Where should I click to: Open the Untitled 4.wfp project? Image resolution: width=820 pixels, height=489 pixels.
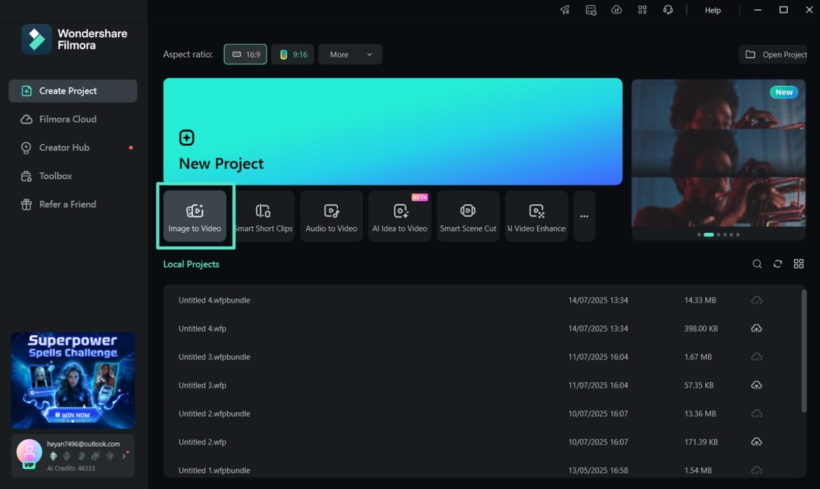pos(481,329)
